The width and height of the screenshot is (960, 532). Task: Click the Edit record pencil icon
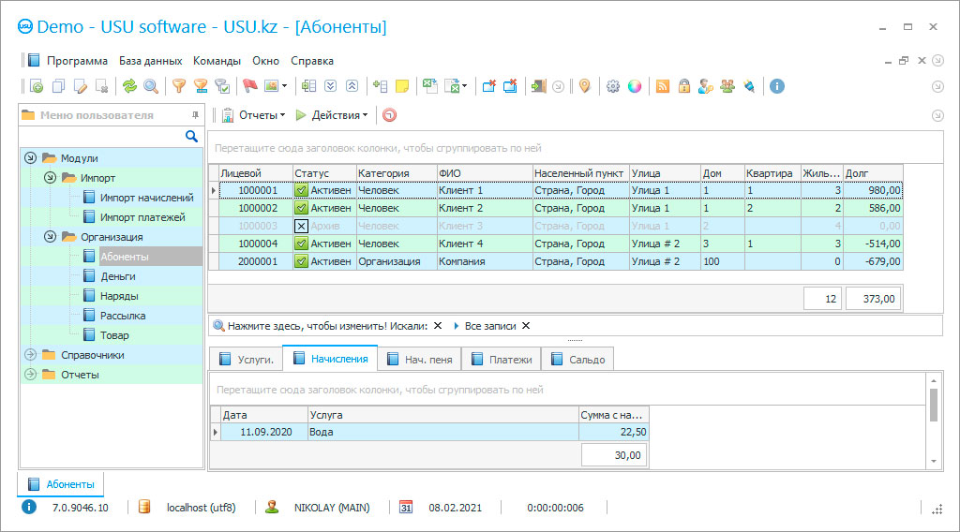coord(81,86)
